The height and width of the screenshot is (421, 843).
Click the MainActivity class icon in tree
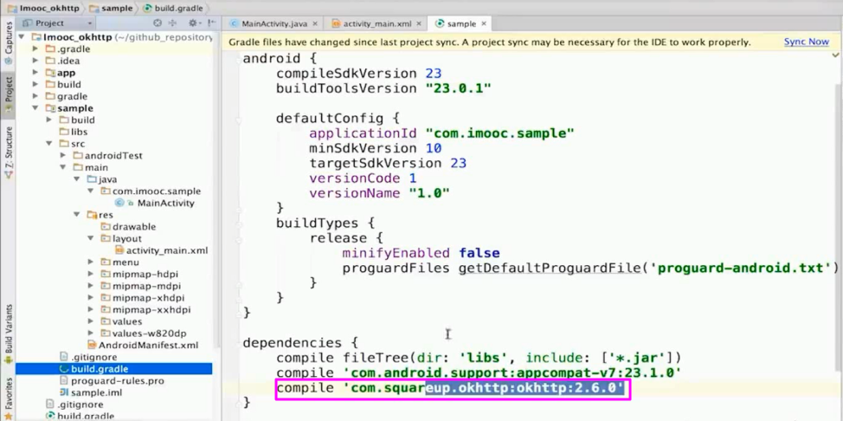point(119,203)
